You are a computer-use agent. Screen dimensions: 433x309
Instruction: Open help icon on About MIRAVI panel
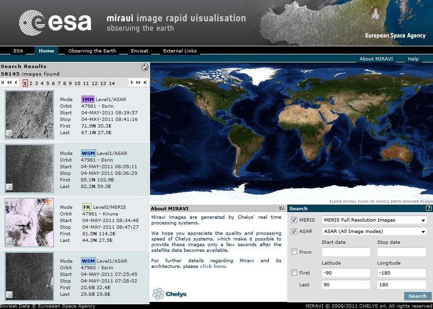pyautogui.click(x=282, y=208)
